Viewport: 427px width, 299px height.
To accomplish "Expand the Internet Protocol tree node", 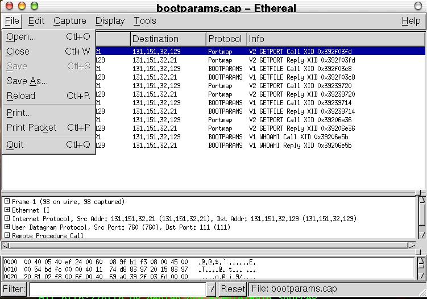I will tap(7, 218).
